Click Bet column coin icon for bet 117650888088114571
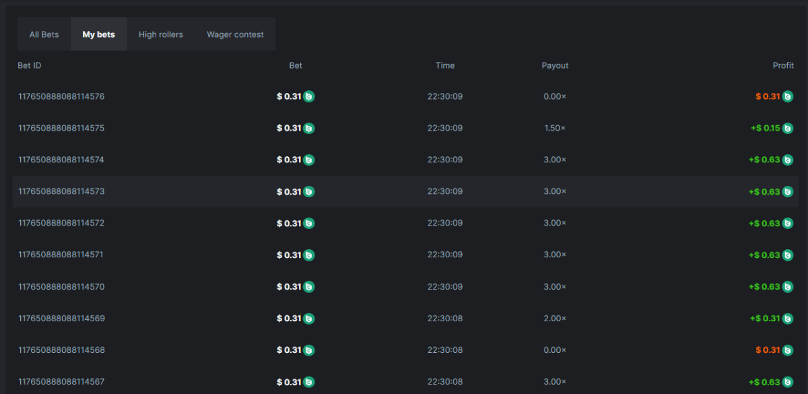This screenshot has height=394, width=808. tap(309, 255)
